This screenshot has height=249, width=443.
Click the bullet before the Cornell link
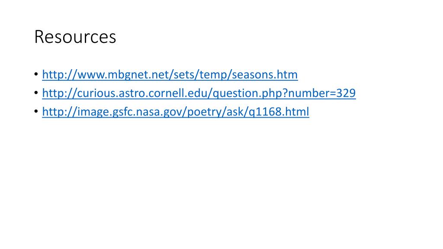(x=36, y=93)
